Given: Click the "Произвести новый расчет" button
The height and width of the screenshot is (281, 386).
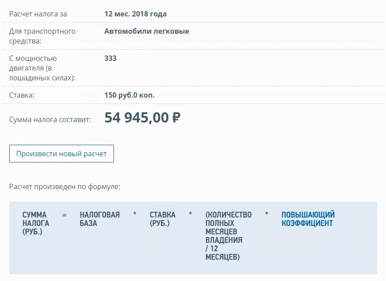Looking at the screenshot, I should click(62, 154).
